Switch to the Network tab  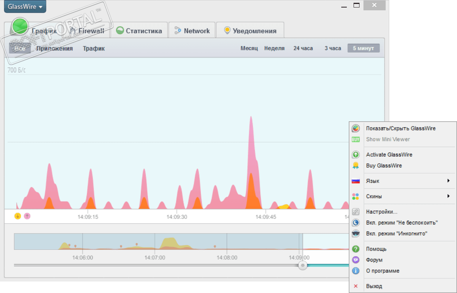click(192, 30)
